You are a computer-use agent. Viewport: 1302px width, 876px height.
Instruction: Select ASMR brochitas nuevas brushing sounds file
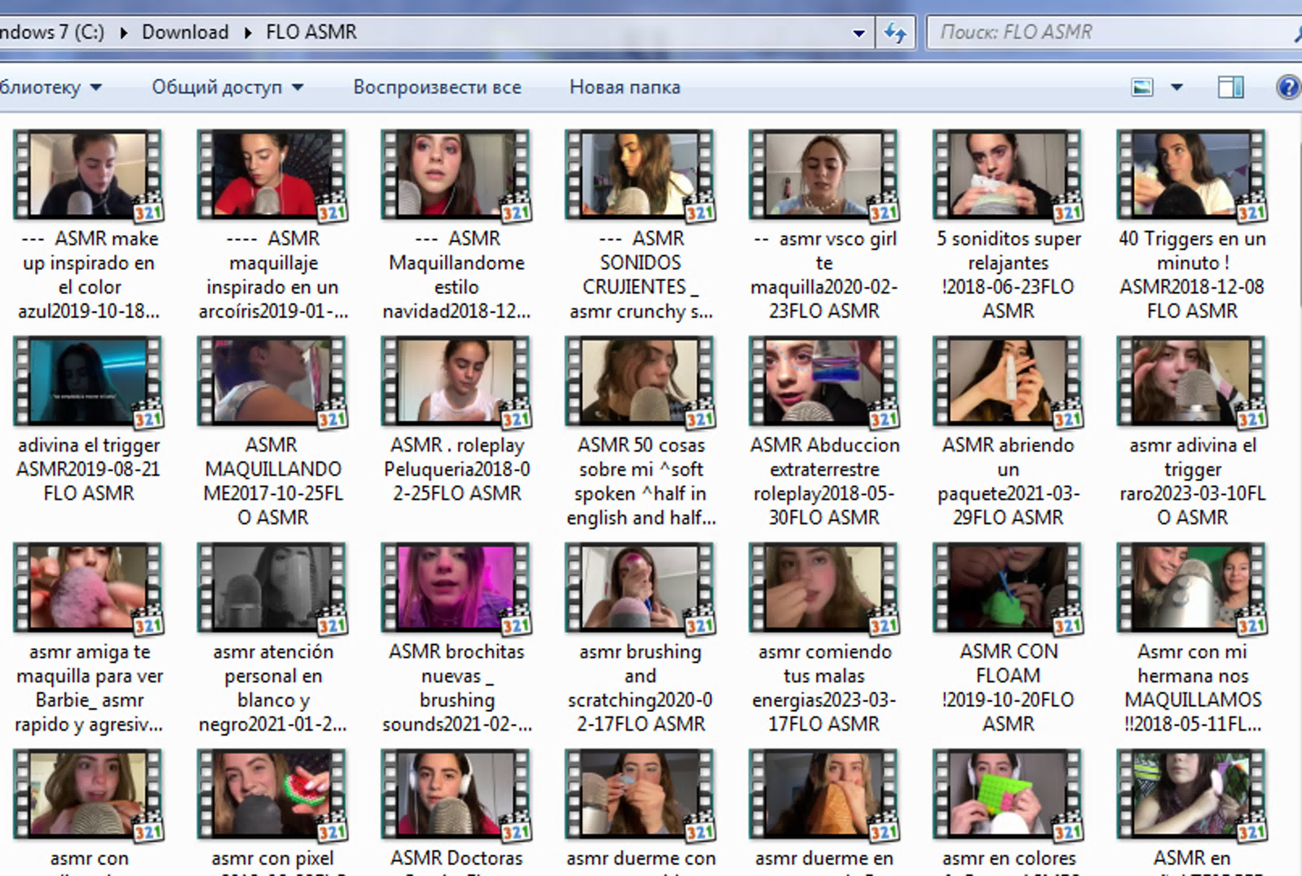(x=456, y=588)
